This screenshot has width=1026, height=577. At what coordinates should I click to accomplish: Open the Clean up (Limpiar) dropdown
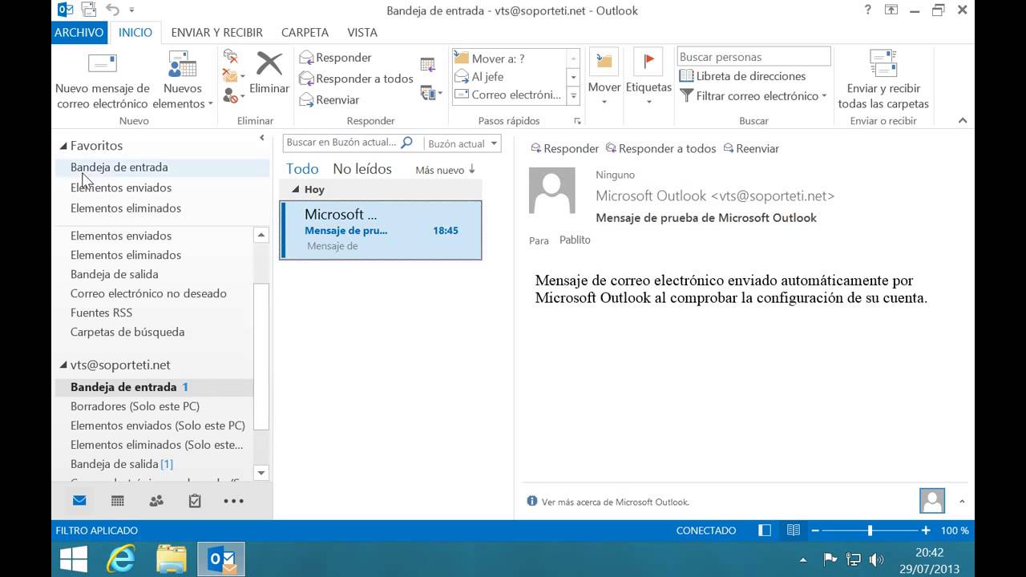[x=232, y=77]
